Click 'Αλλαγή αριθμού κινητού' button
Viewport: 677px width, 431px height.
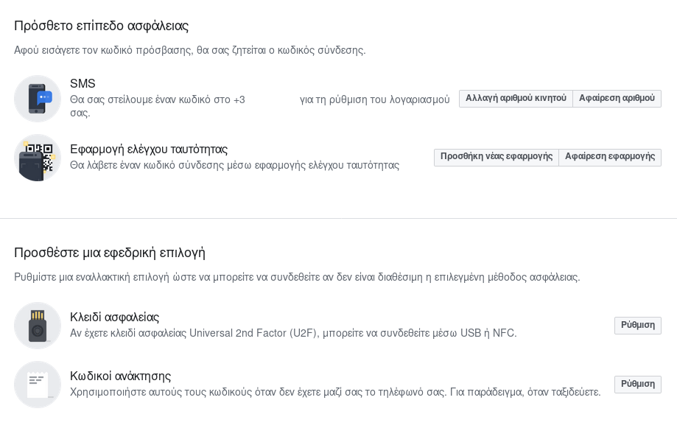pyautogui.click(x=516, y=99)
